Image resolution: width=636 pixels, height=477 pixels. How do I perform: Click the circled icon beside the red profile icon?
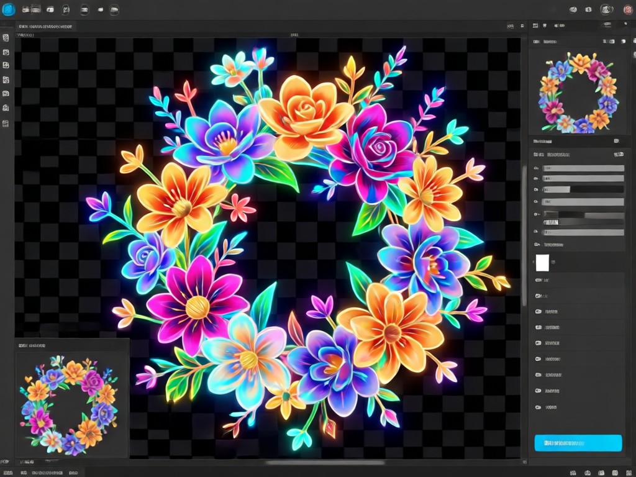coord(606,9)
